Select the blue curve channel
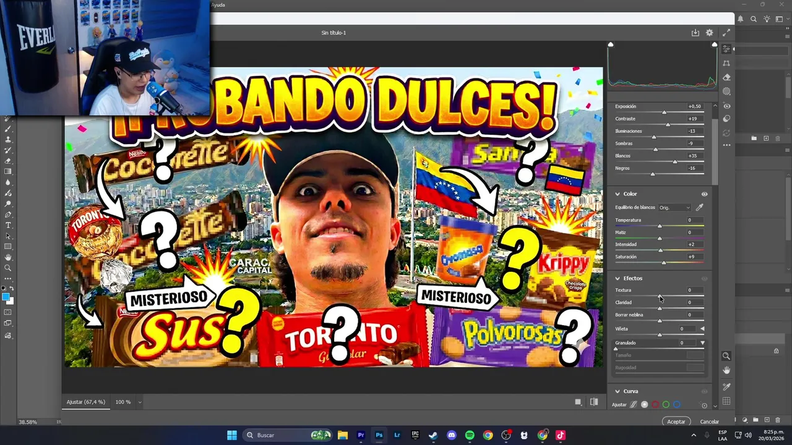Image resolution: width=792 pixels, height=445 pixels. [677, 405]
